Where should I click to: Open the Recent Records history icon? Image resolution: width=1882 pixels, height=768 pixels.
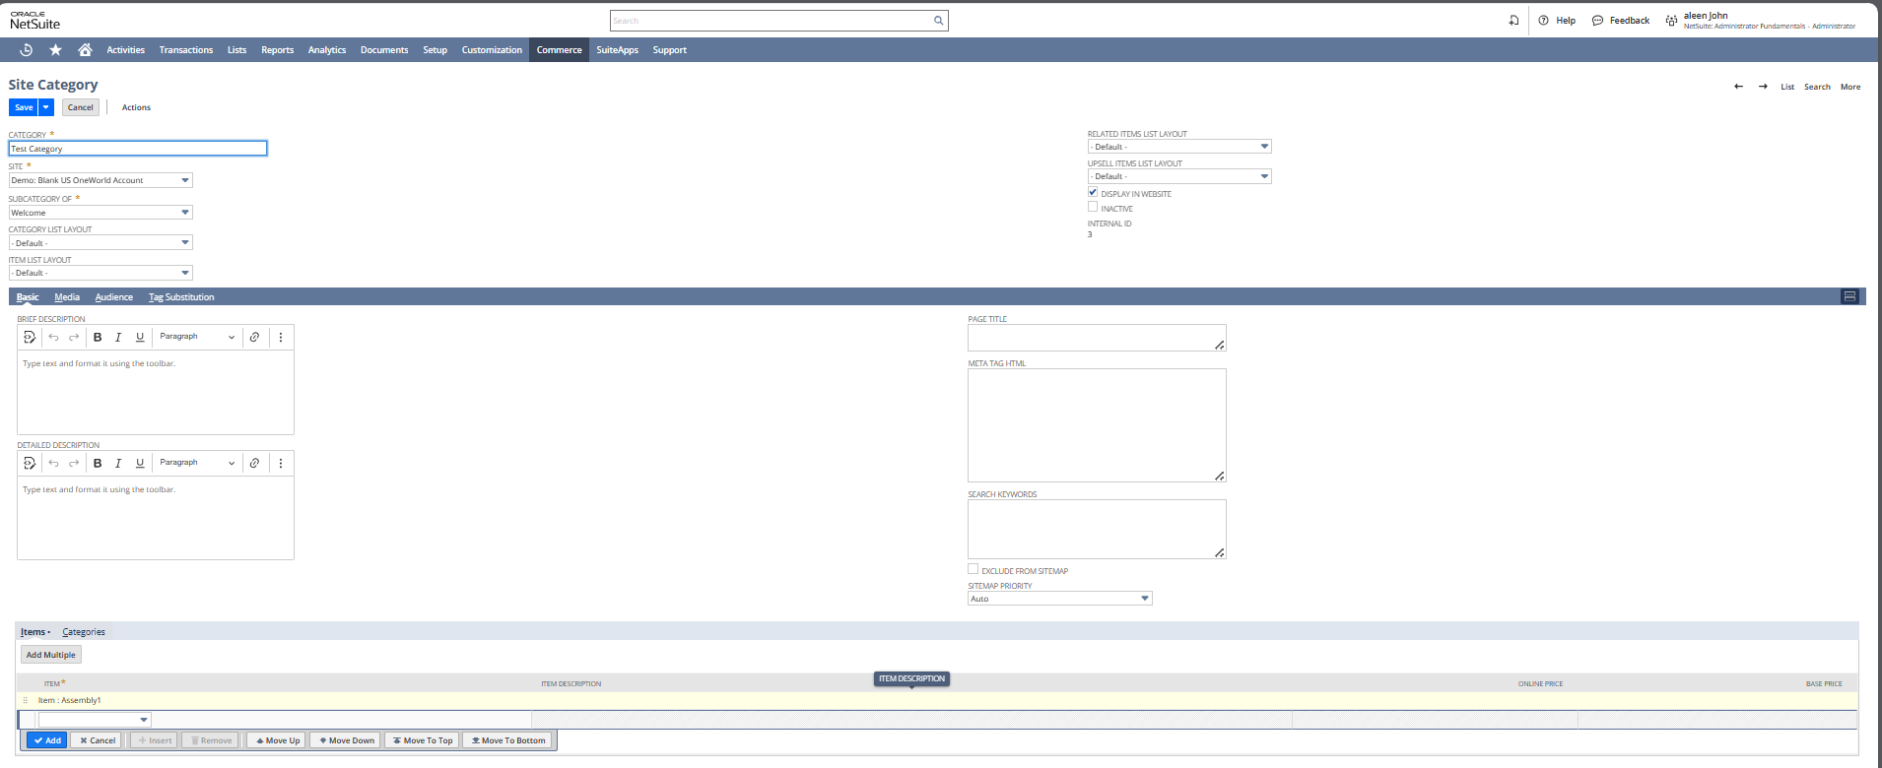click(27, 50)
